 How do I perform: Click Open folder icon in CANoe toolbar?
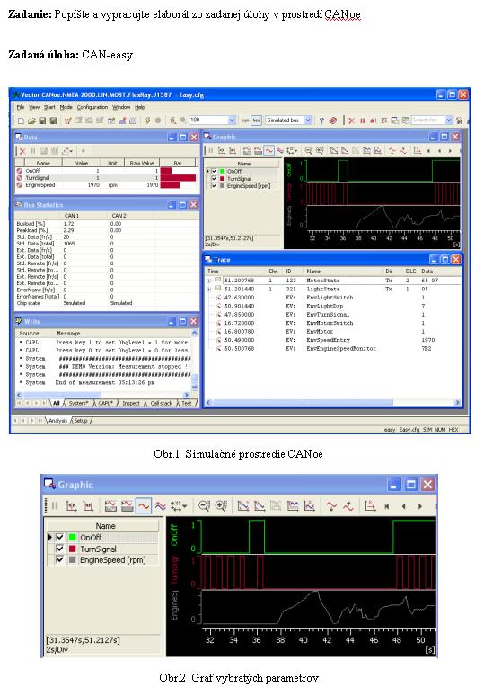pyautogui.click(x=31, y=120)
